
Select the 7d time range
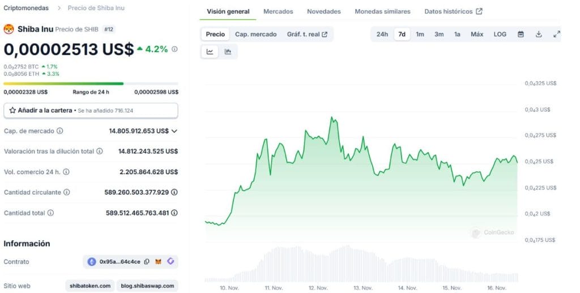click(x=402, y=35)
